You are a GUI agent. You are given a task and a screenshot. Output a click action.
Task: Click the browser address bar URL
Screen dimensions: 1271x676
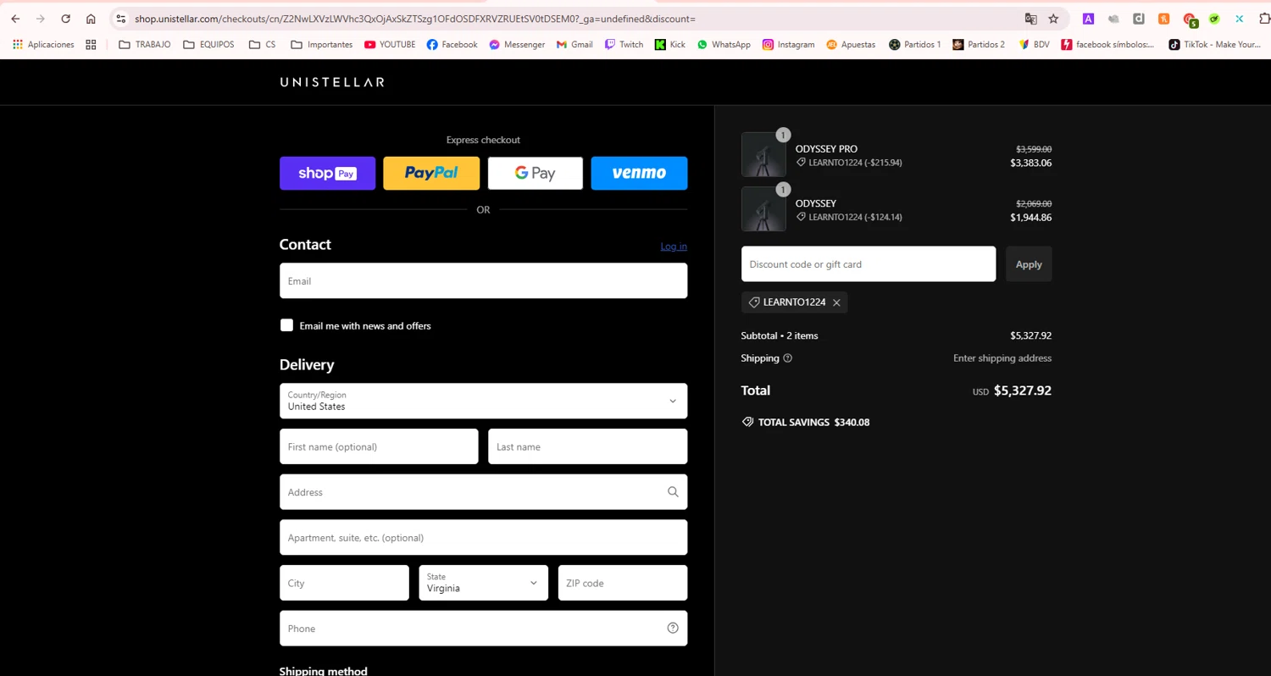tap(415, 19)
